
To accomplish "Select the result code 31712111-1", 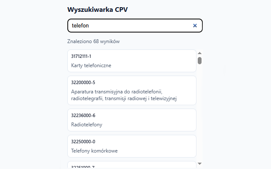I will click(x=81, y=56).
